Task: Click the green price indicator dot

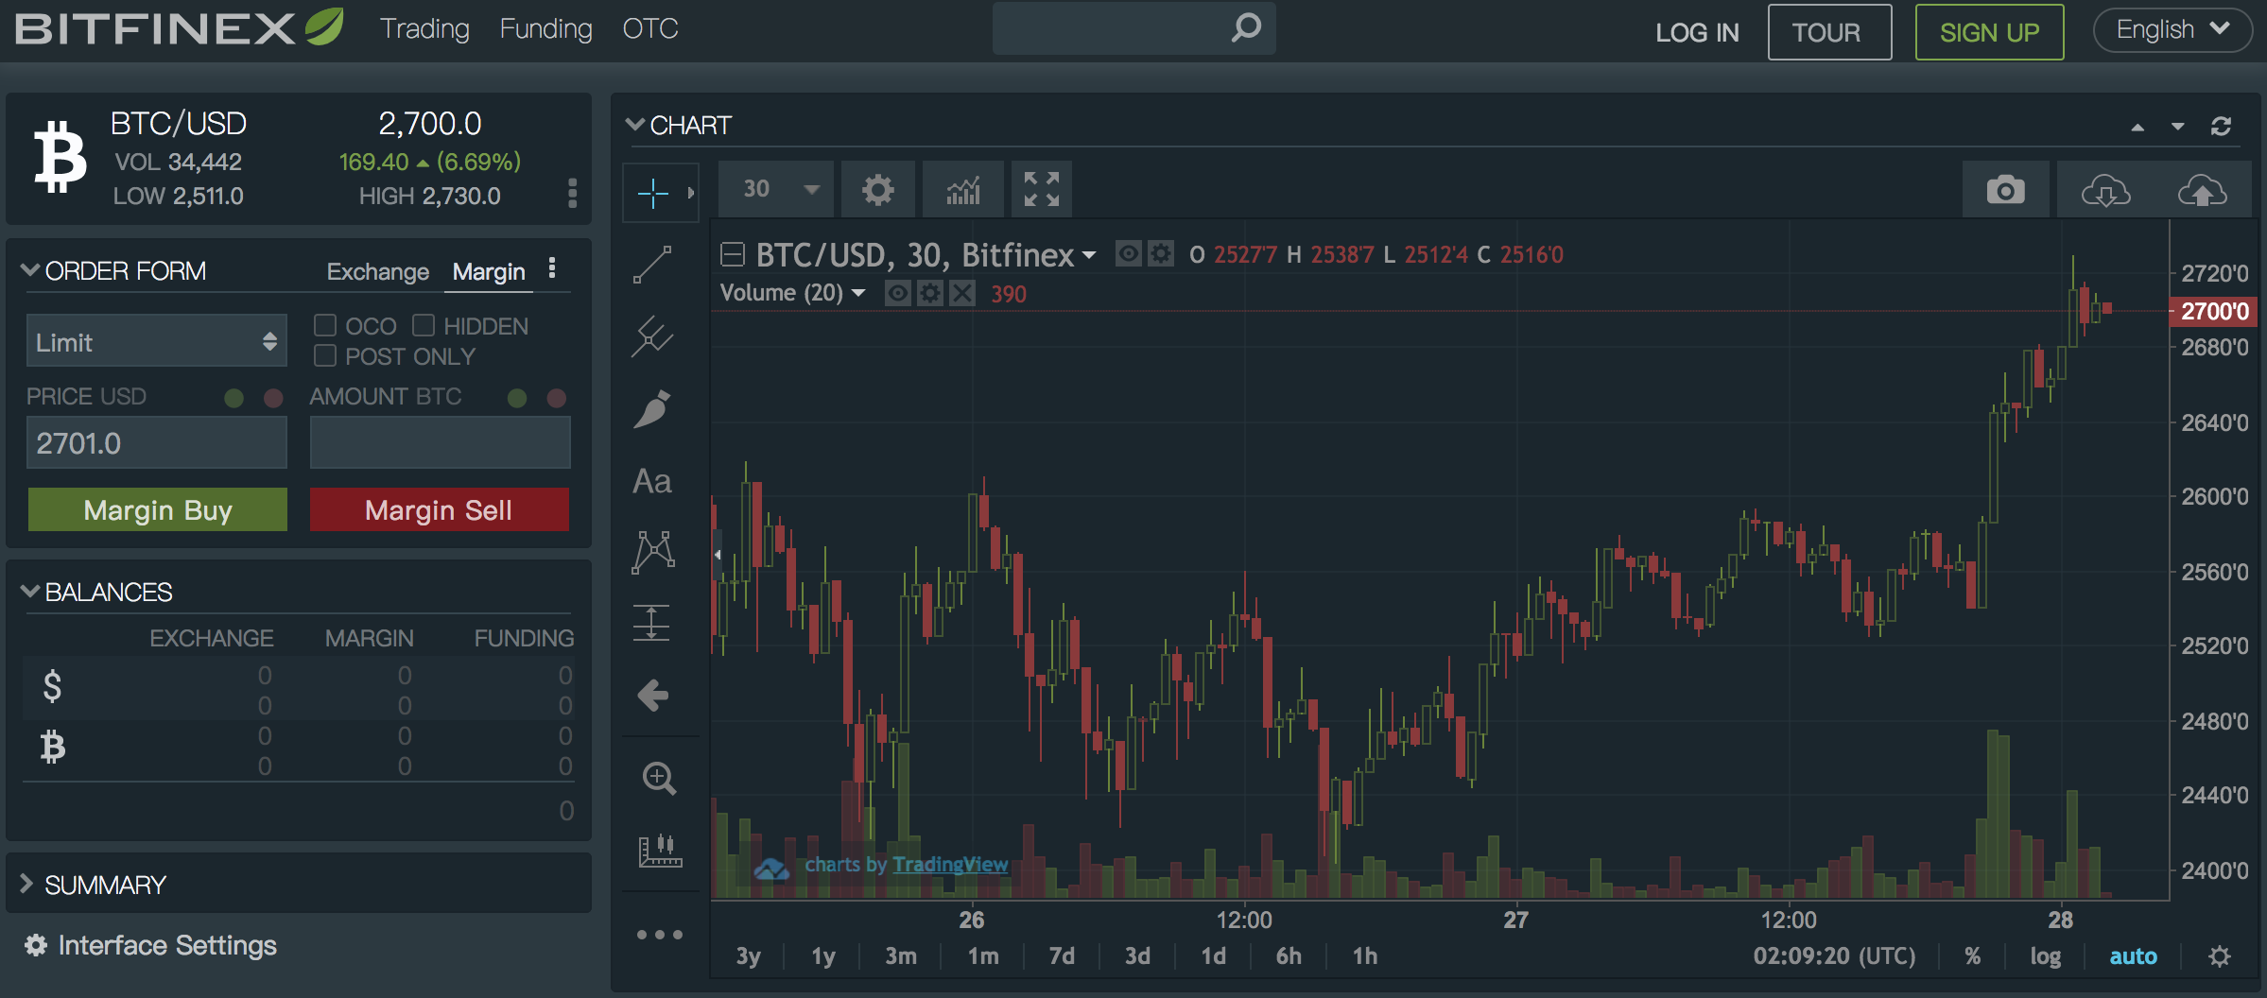Action: (x=234, y=398)
